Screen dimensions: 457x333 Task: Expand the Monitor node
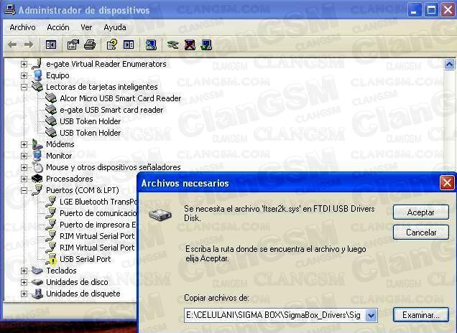pyautogui.click(x=24, y=156)
